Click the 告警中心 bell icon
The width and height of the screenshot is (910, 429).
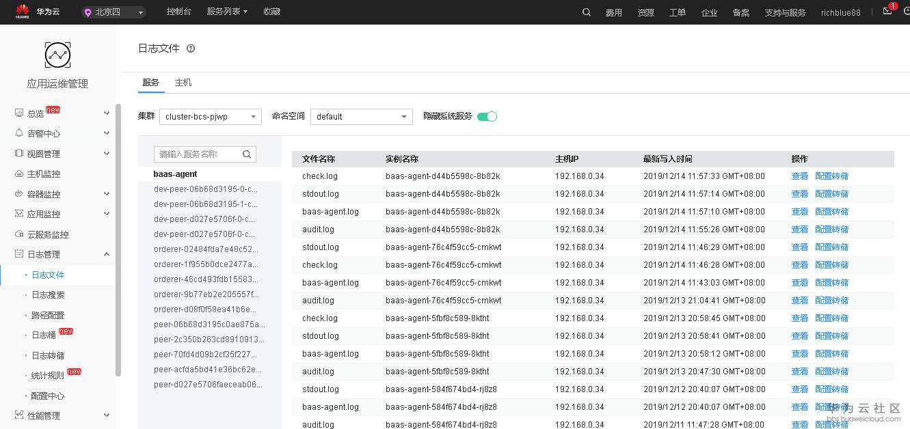19,133
